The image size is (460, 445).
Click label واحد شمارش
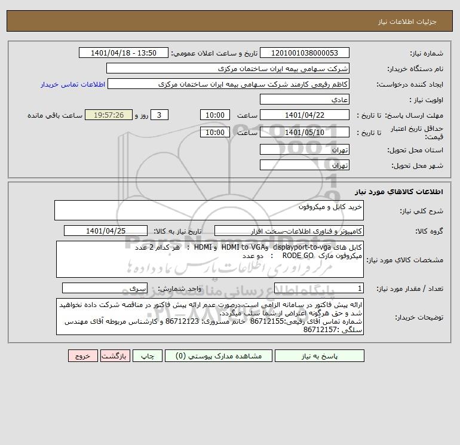180,289
